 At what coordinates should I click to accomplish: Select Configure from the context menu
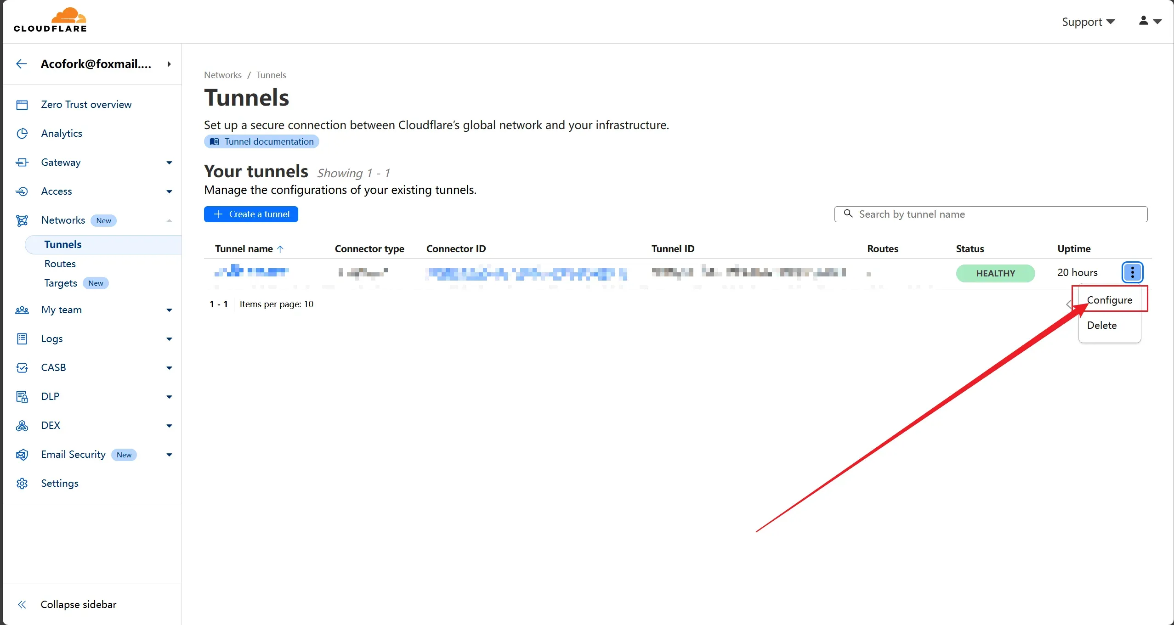[1109, 300]
